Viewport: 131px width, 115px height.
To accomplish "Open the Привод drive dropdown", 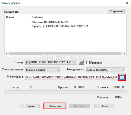I will 51,62.
